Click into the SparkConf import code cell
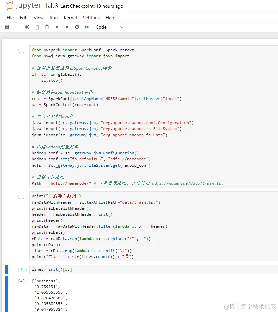278x312 pixels. point(153,117)
